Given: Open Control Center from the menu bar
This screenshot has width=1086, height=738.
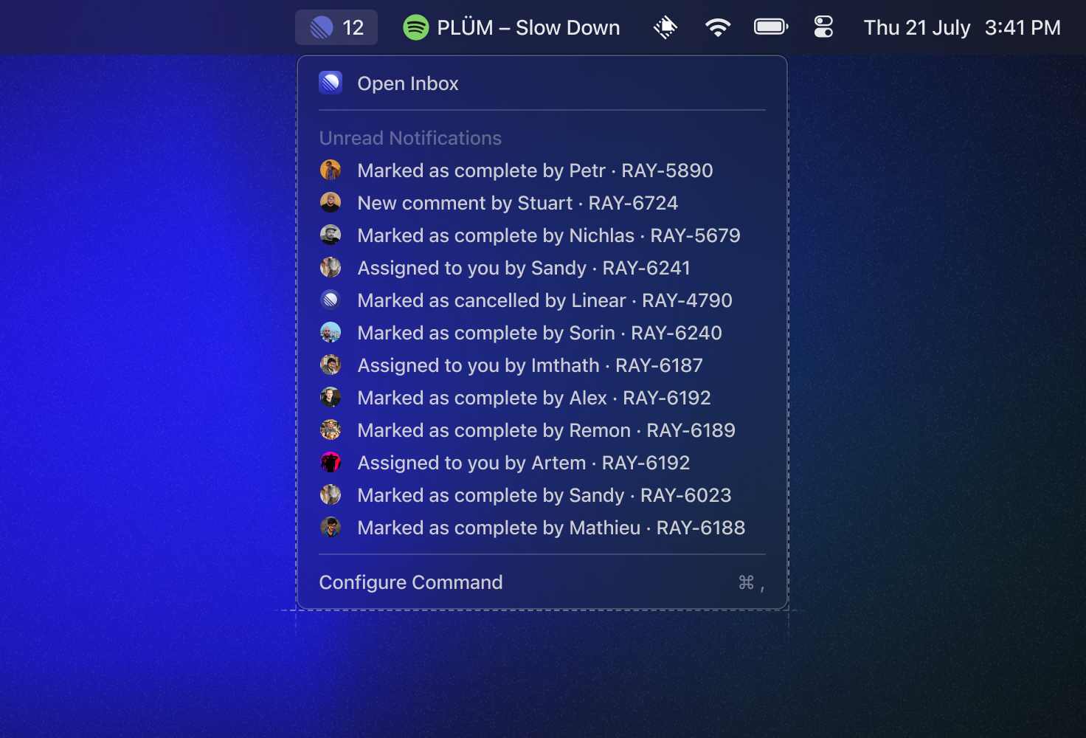Looking at the screenshot, I should [823, 27].
